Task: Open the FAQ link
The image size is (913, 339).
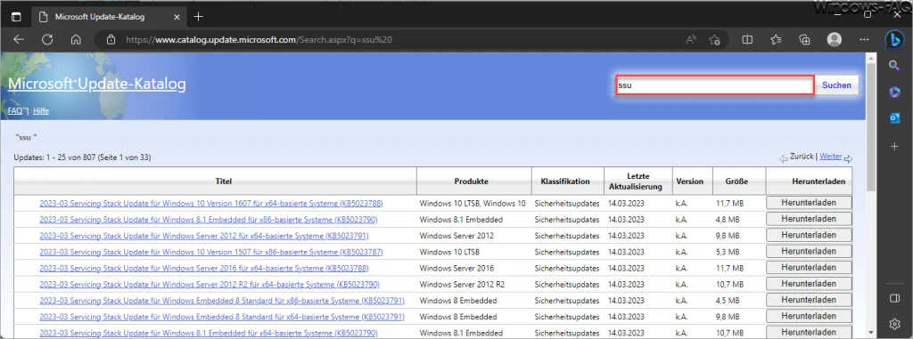Action: (x=15, y=110)
